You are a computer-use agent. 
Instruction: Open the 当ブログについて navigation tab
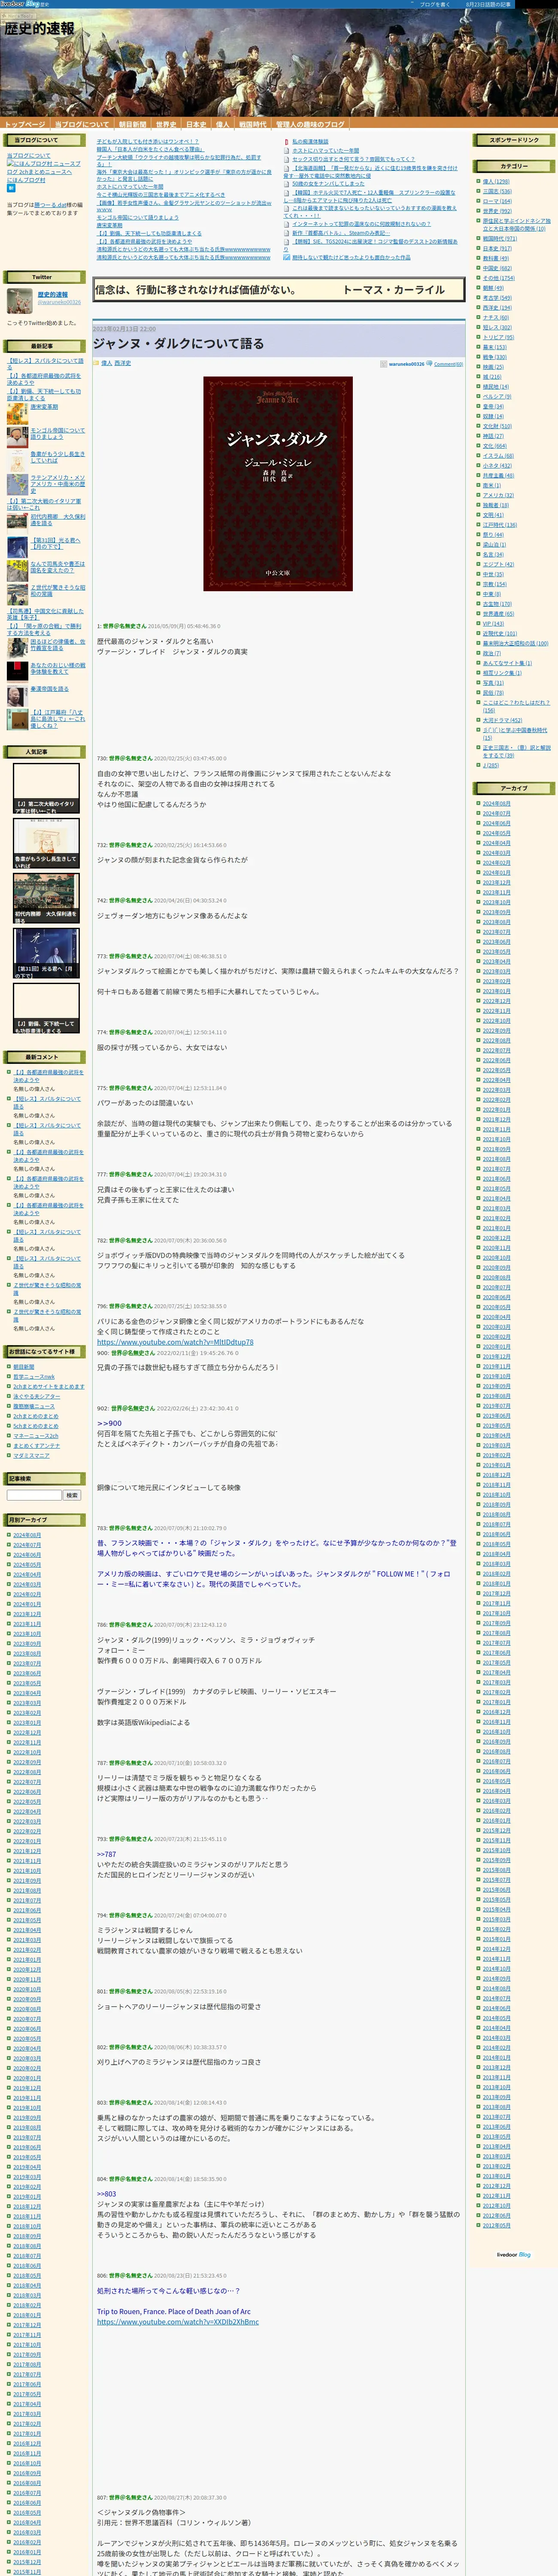click(x=82, y=125)
